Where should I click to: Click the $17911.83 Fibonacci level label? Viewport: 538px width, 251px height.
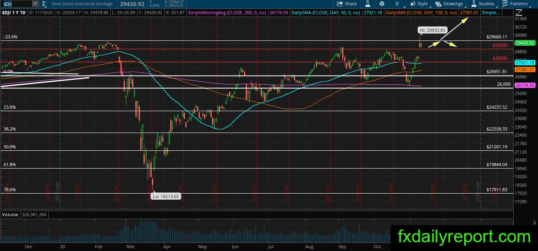[x=497, y=189]
